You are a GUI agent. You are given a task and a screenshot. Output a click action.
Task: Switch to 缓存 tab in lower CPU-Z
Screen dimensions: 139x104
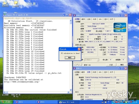click(x=83, y=72)
